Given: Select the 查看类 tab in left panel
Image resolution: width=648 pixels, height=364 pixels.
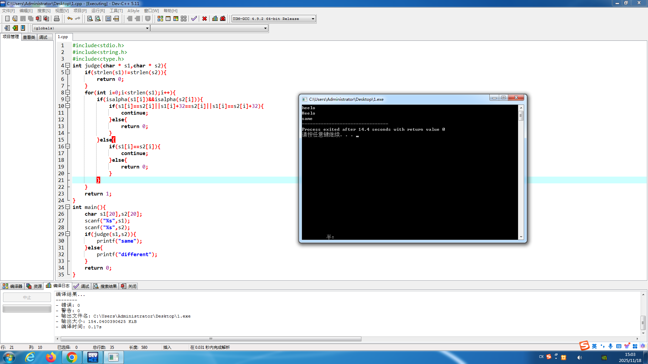Looking at the screenshot, I should pyautogui.click(x=29, y=37).
